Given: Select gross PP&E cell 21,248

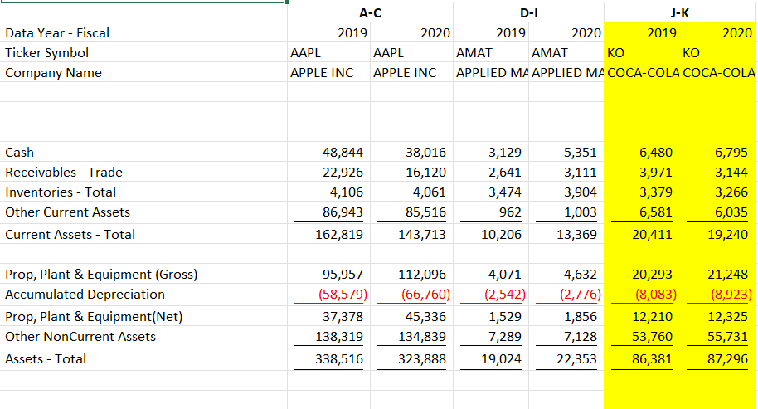Looking at the screenshot, I should coord(718,274).
